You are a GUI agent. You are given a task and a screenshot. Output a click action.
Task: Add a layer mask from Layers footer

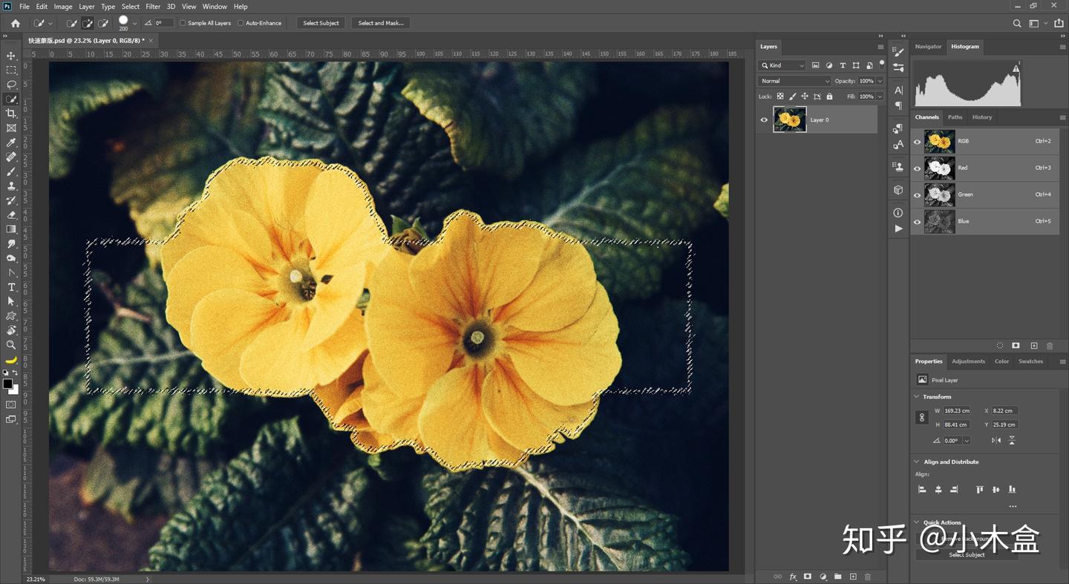[x=808, y=577]
